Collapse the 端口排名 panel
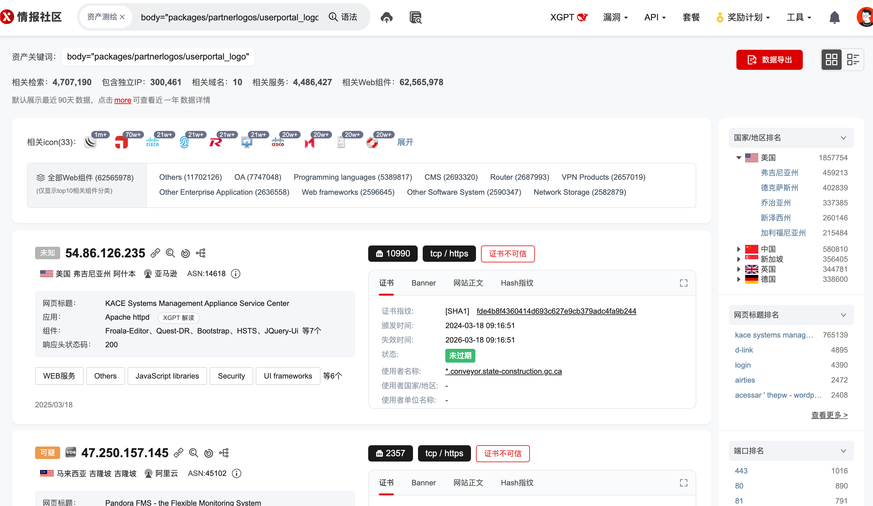This screenshot has height=506, width=873. click(x=843, y=451)
